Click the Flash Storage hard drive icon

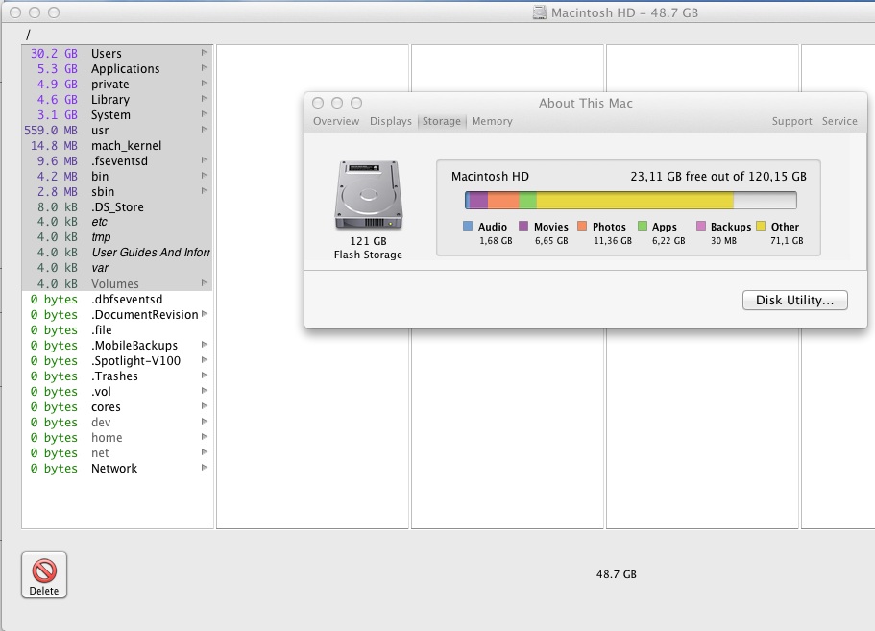click(368, 195)
